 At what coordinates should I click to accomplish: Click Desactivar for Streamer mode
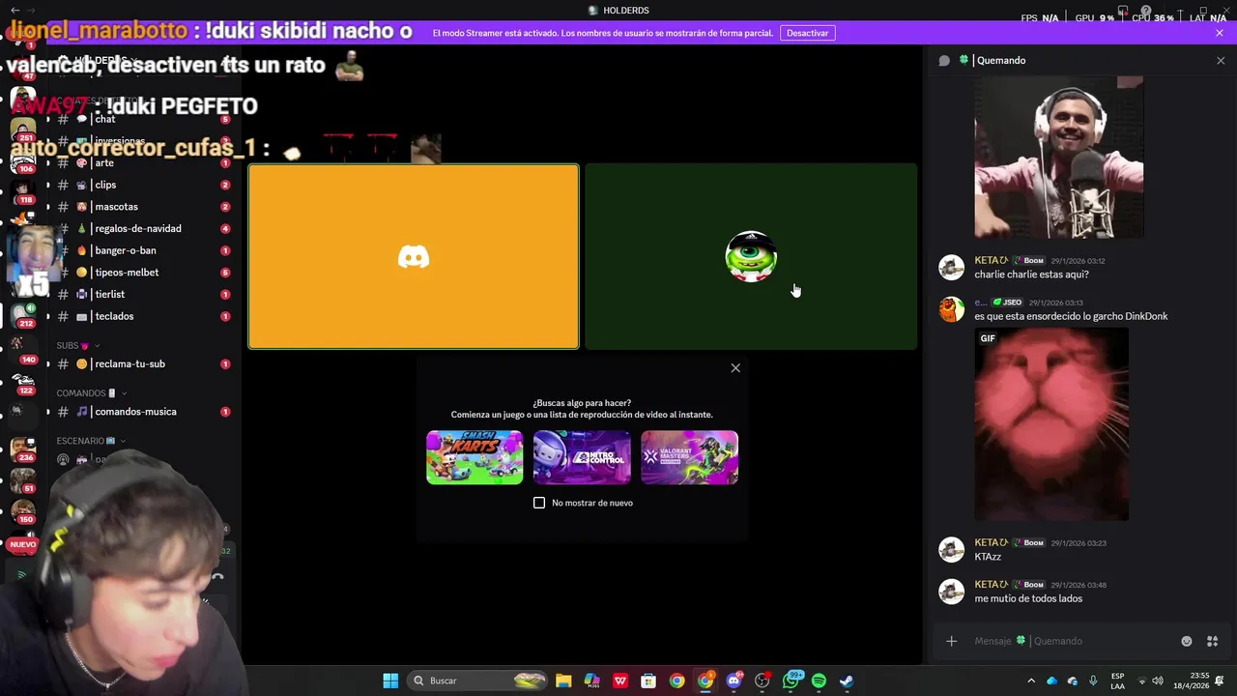tap(807, 33)
